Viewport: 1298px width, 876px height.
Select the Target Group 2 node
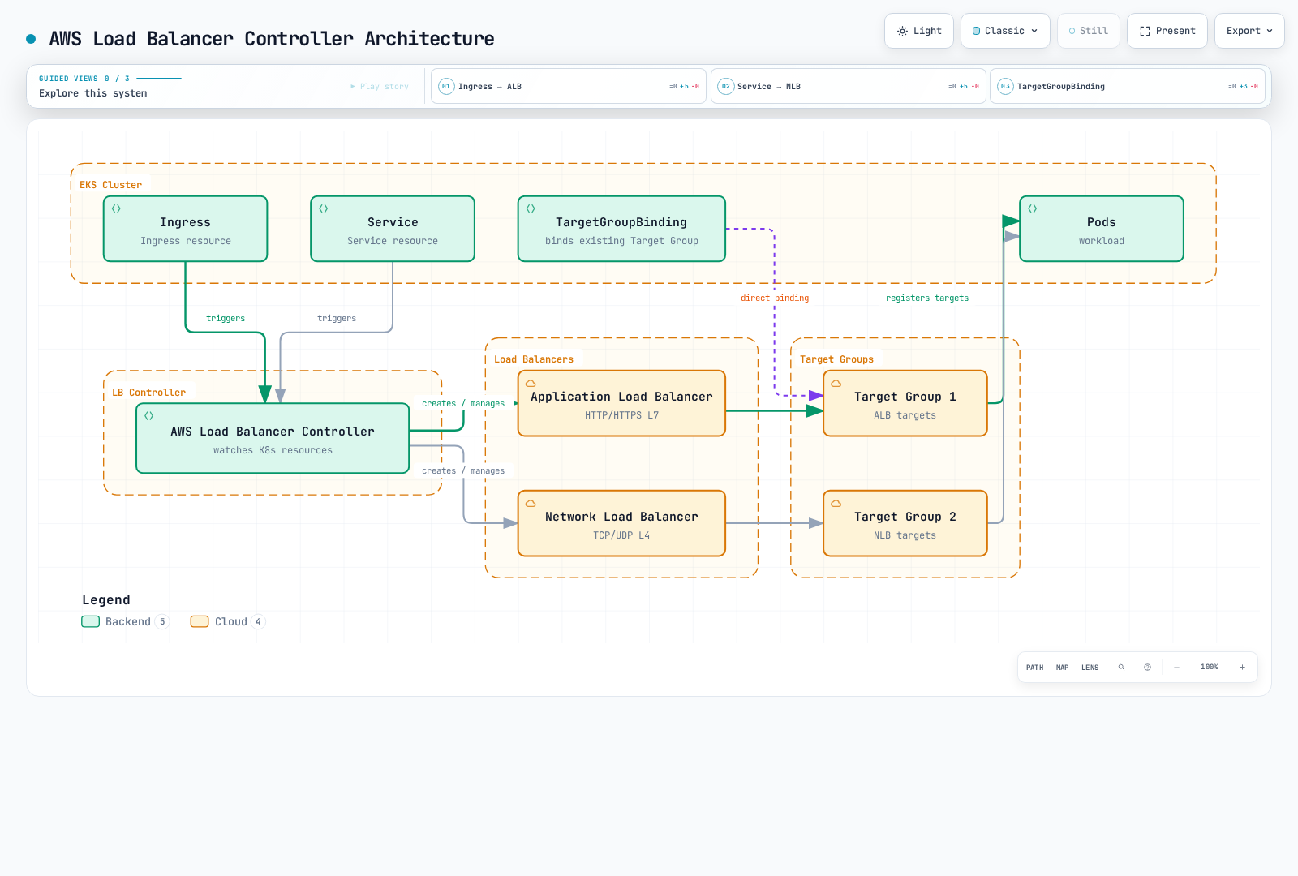pos(905,523)
